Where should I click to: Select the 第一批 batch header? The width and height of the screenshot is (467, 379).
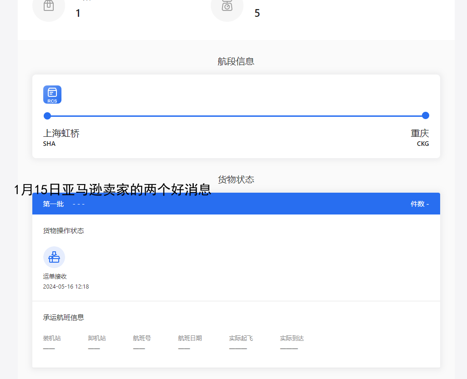click(53, 204)
